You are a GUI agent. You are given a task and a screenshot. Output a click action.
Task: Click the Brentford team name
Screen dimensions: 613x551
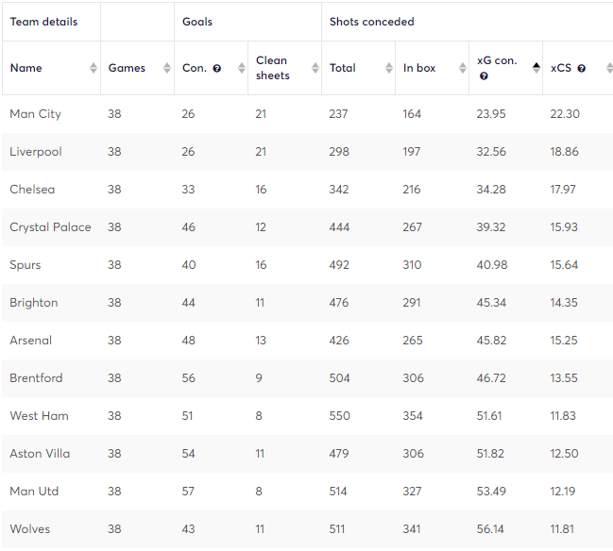36,378
